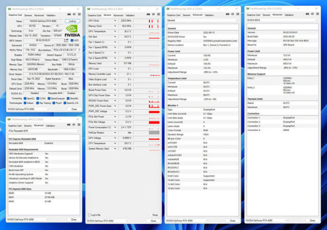Switch to Validation tab in Graphics Card window

click(x=51, y=15)
